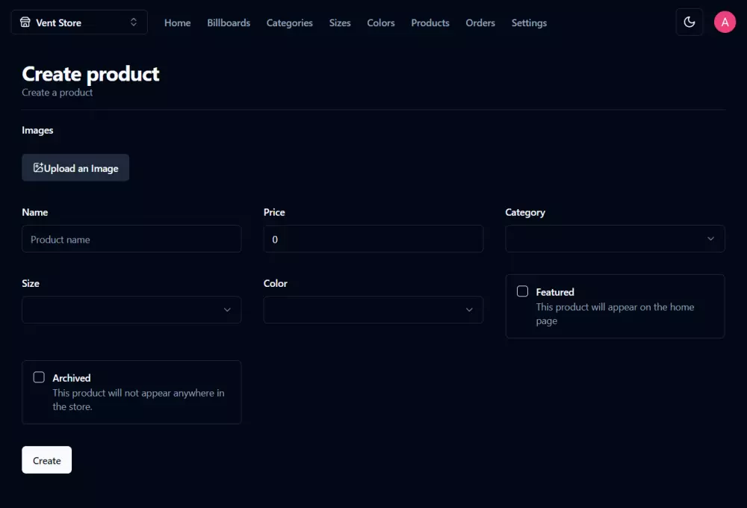Open the user avatar menu

click(725, 22)
